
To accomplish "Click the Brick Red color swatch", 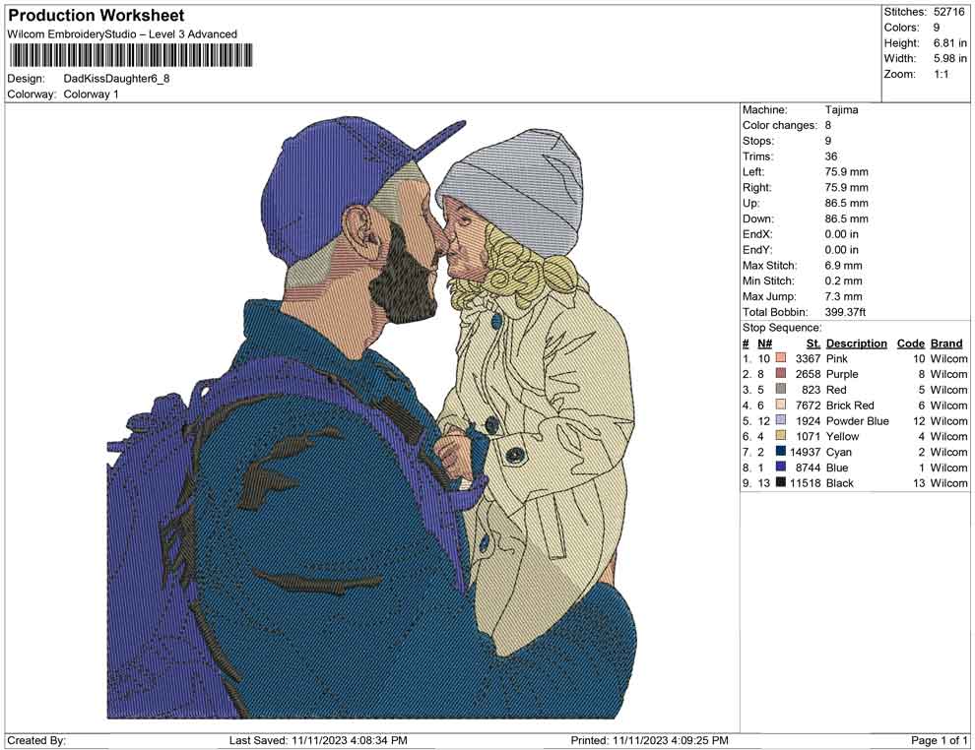I will tap(781, 405).
